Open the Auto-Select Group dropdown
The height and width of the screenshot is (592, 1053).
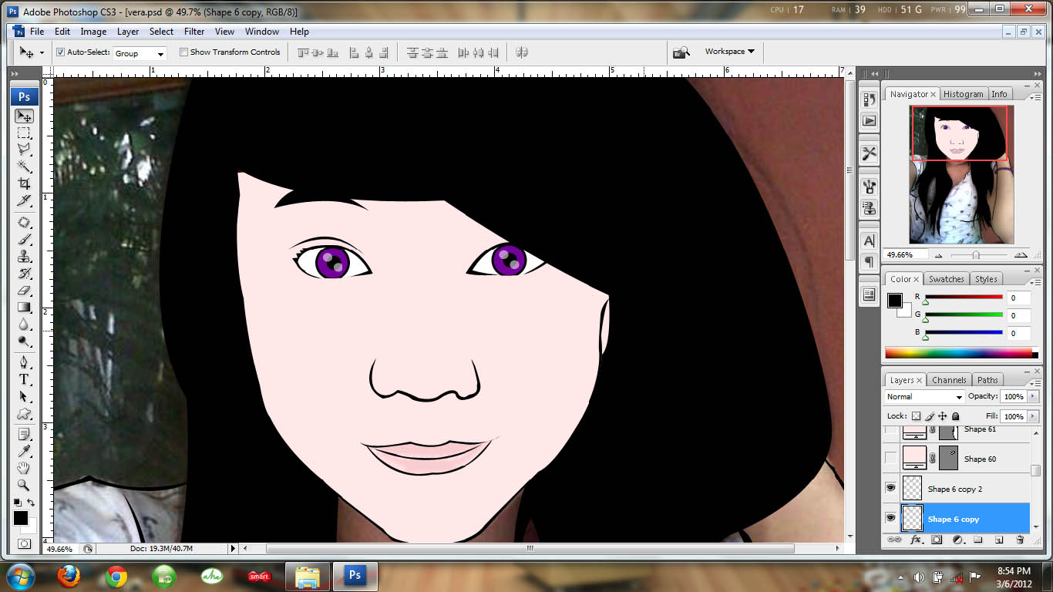(x=140, y=53)
